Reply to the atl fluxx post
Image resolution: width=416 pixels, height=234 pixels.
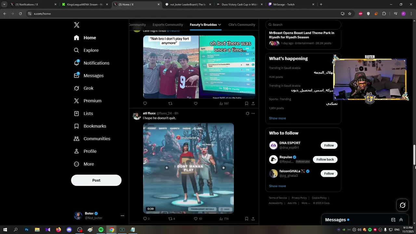146,219
